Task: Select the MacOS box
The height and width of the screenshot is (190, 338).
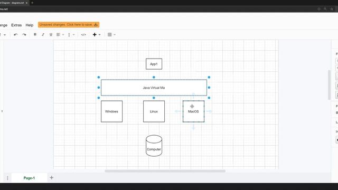Action: coord(194,111)
